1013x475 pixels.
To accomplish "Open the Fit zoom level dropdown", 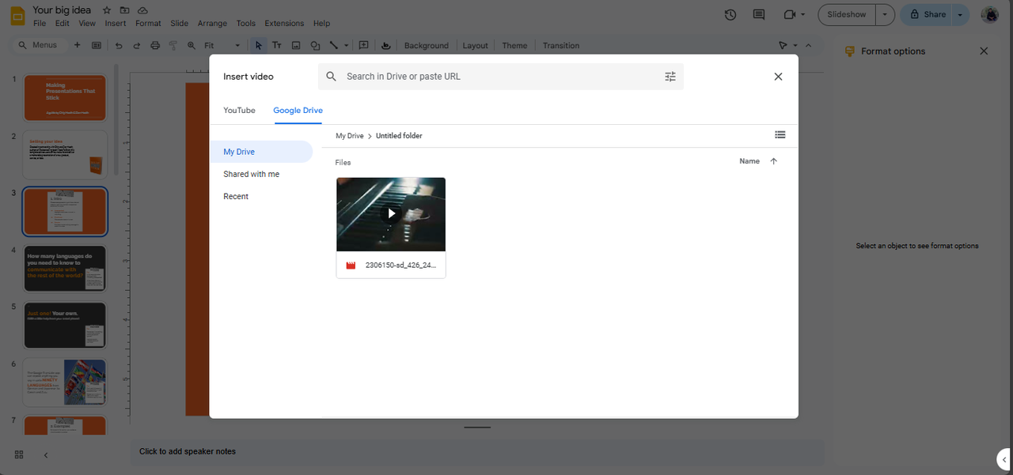I will [222, 46].
